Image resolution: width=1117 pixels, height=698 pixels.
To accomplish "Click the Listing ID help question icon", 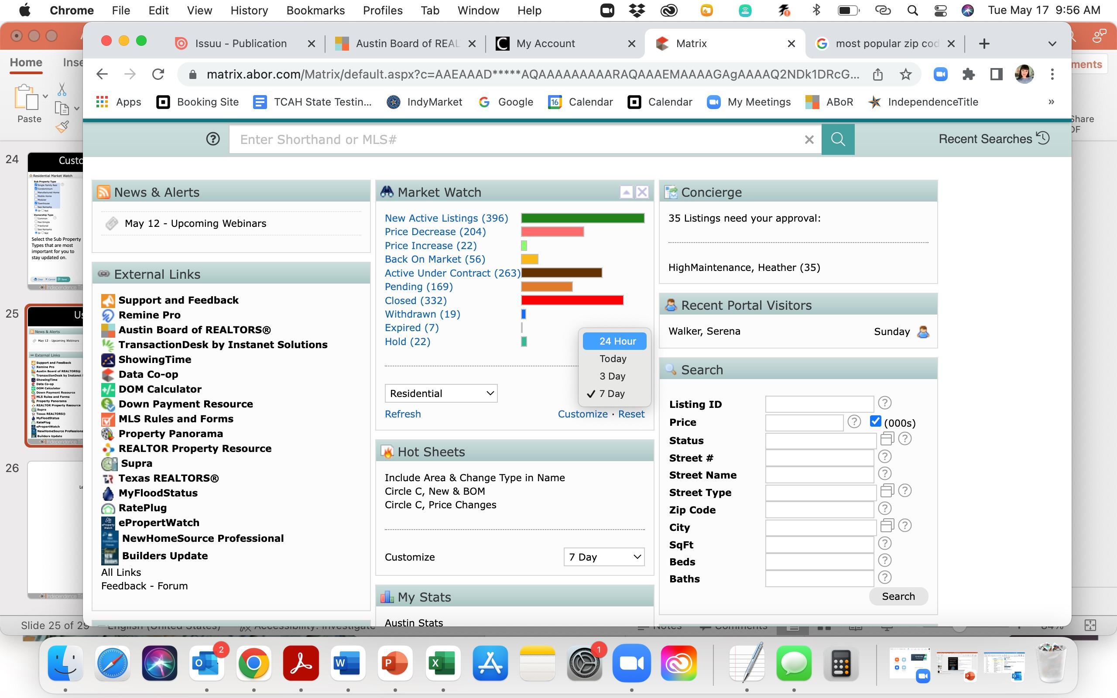I will 884,403.
